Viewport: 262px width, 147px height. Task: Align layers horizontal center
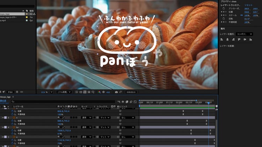click(227, 39)
